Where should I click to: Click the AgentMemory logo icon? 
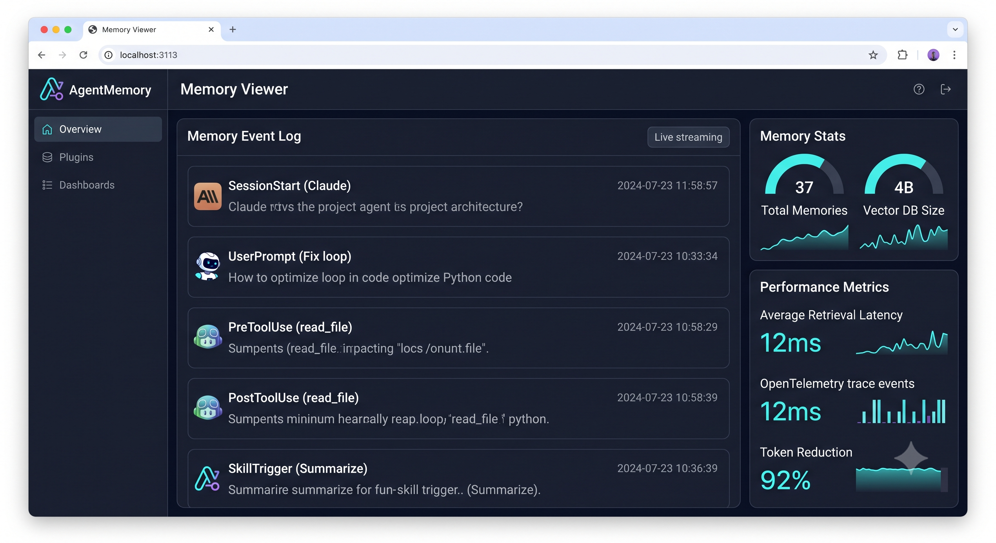pyautogui.click(x=51, y=89)
